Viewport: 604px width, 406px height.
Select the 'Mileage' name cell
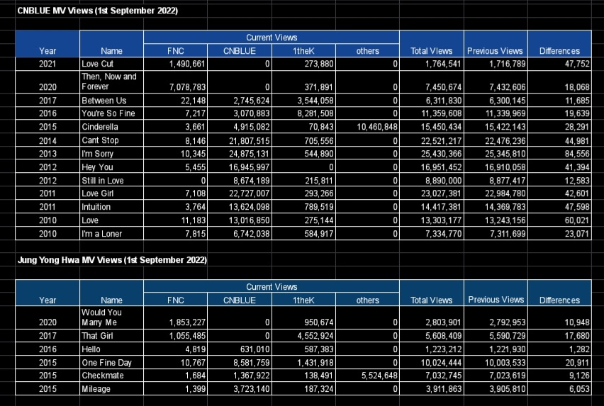(x=111, y=389)
